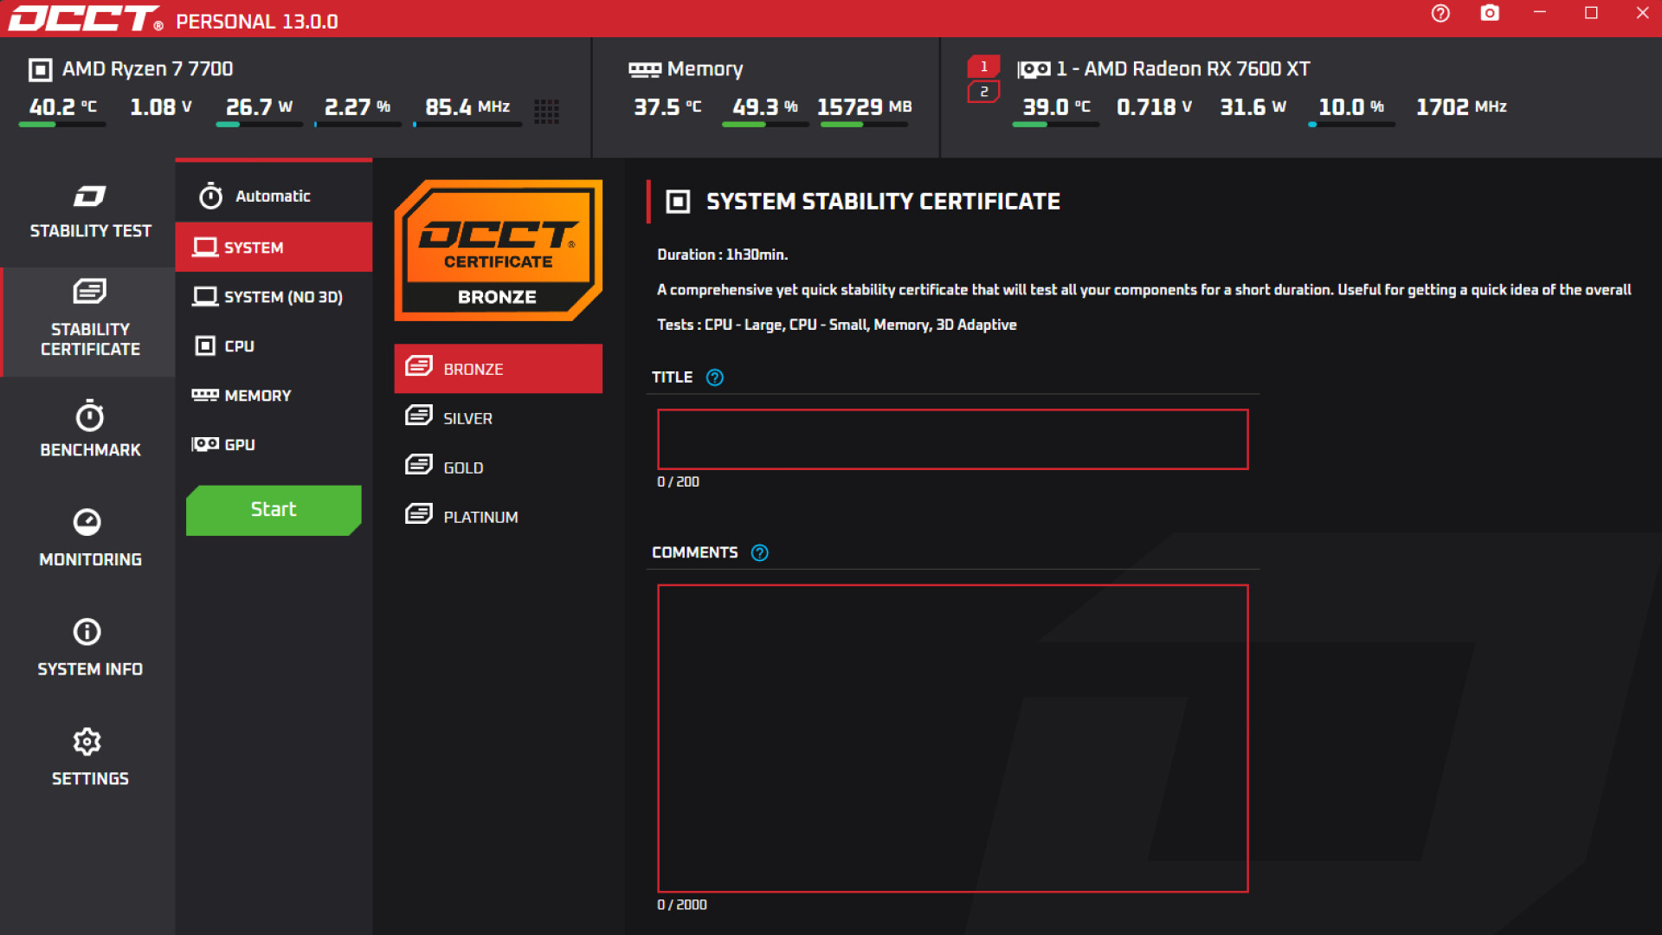Image resolution: width=1662 pixels, height=935 pixels.
Task: Start the Bronze stability certificate test
Action: (x=273, y=510)
